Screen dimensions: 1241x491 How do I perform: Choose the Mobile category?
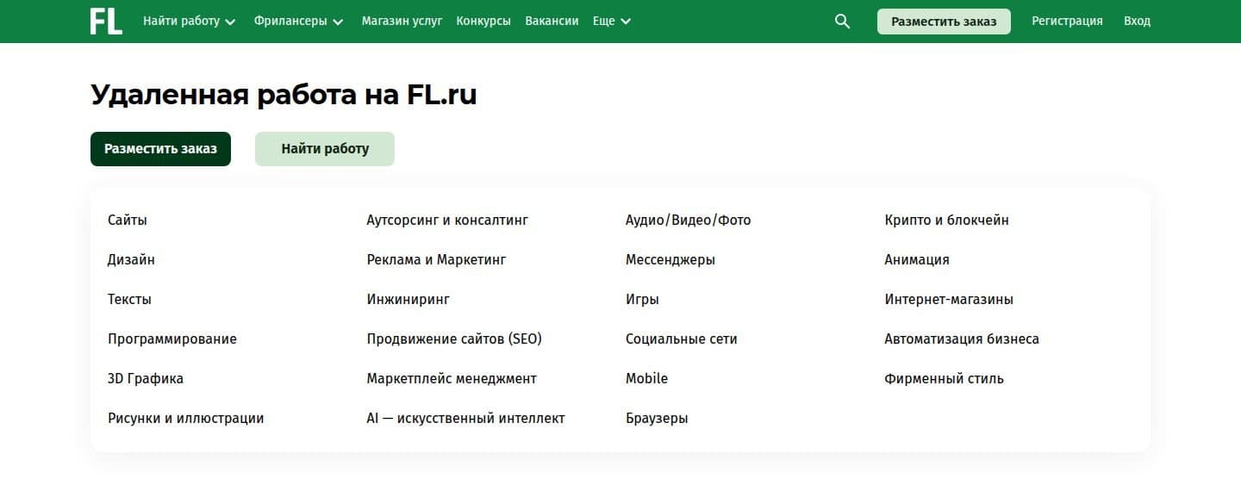pos(646,379)
